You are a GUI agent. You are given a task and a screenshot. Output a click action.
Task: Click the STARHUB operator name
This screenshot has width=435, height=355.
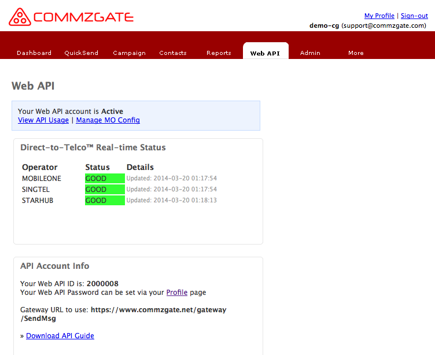(38, 200)
